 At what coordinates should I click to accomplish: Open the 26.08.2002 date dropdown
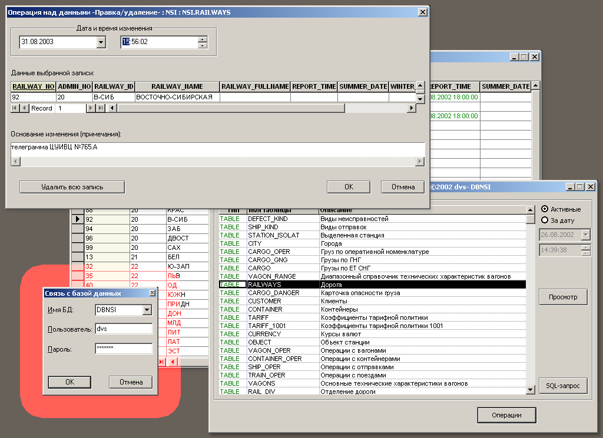coord(585,235)
